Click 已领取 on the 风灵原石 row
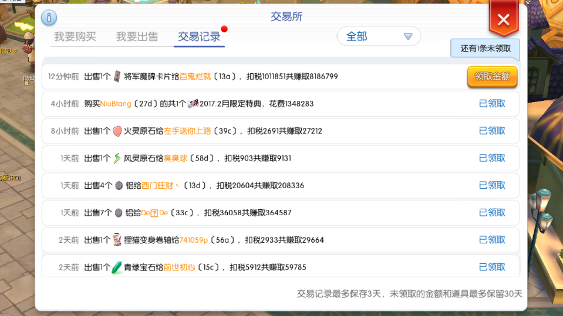Screen dimensions: 563x316 (x=493, y=158)
